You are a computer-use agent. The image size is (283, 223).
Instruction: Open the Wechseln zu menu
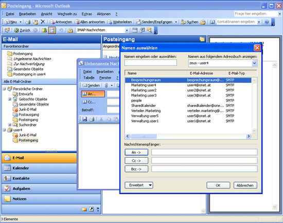[67, 14]
